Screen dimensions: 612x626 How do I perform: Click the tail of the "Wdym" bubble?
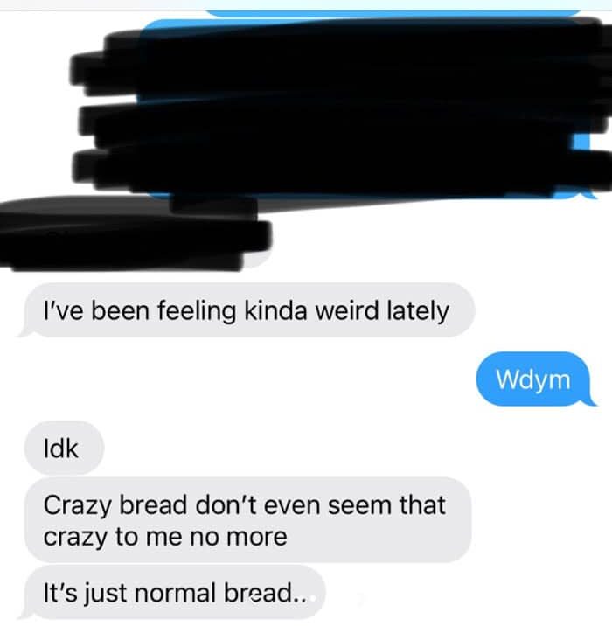point(590,400)
